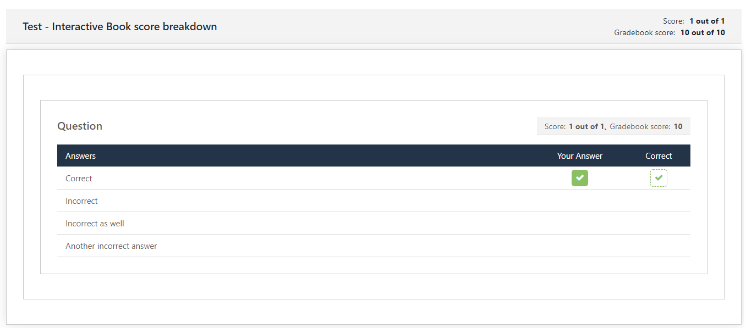Click the 'Gradebook score: 10' text in question badge
746x328 pixels.
coord(646,126)
